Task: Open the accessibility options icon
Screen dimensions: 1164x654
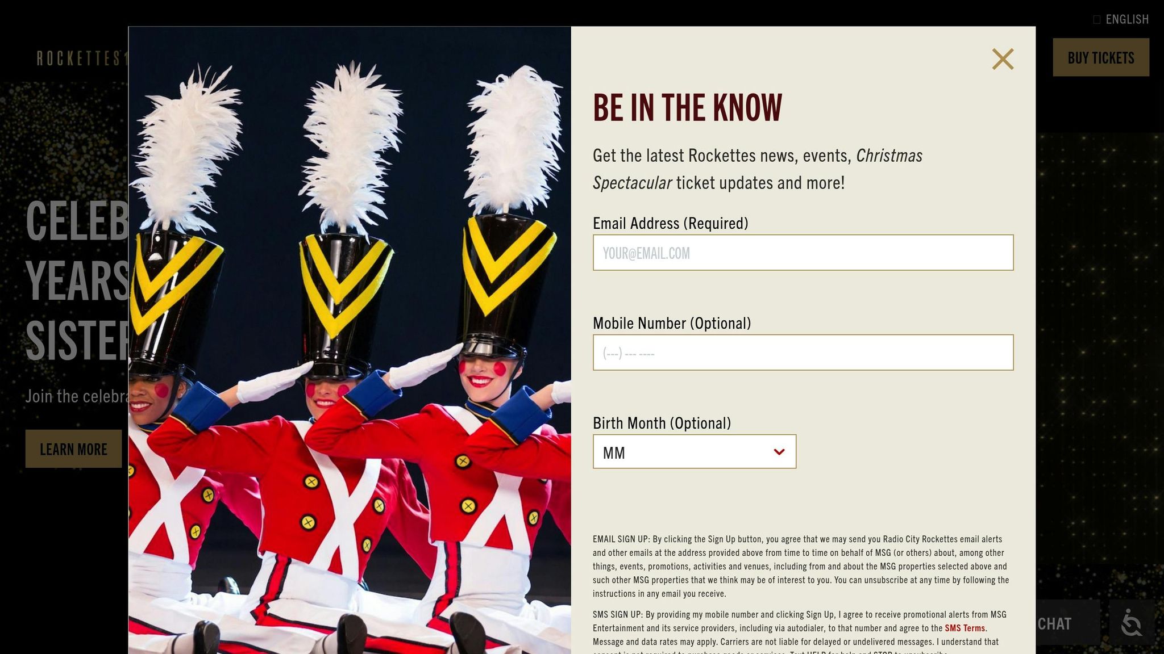Action: [x=1132, y=623]
